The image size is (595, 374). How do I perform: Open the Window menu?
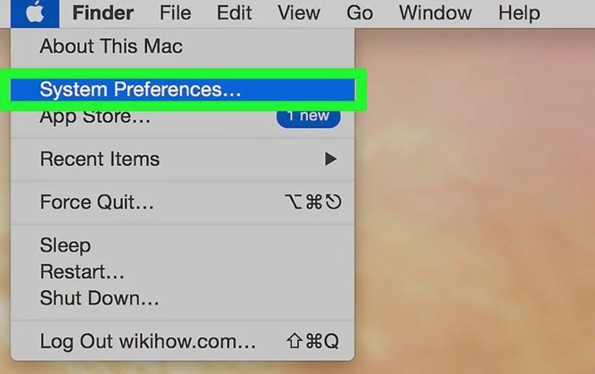pyautogui.click(x=435, y=13)
